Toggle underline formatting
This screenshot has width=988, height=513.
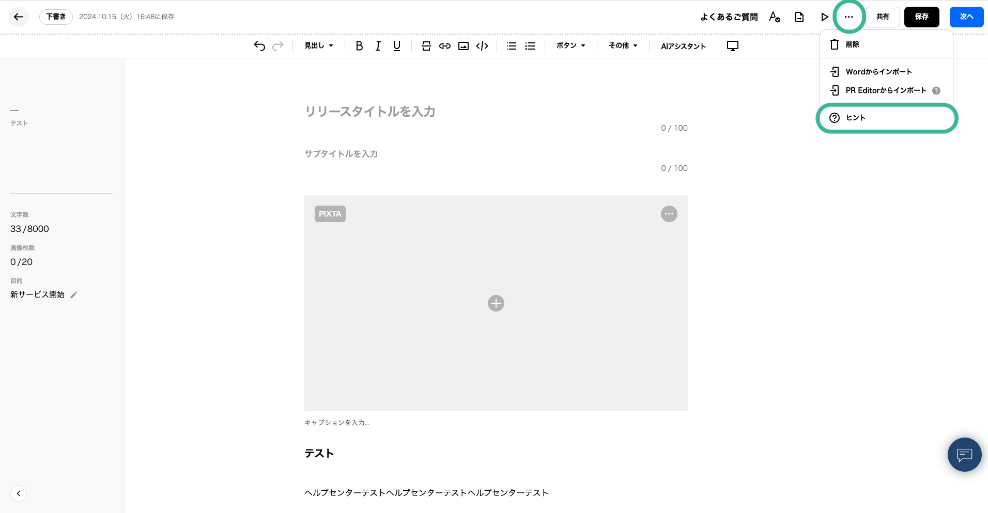coord(396,46)
